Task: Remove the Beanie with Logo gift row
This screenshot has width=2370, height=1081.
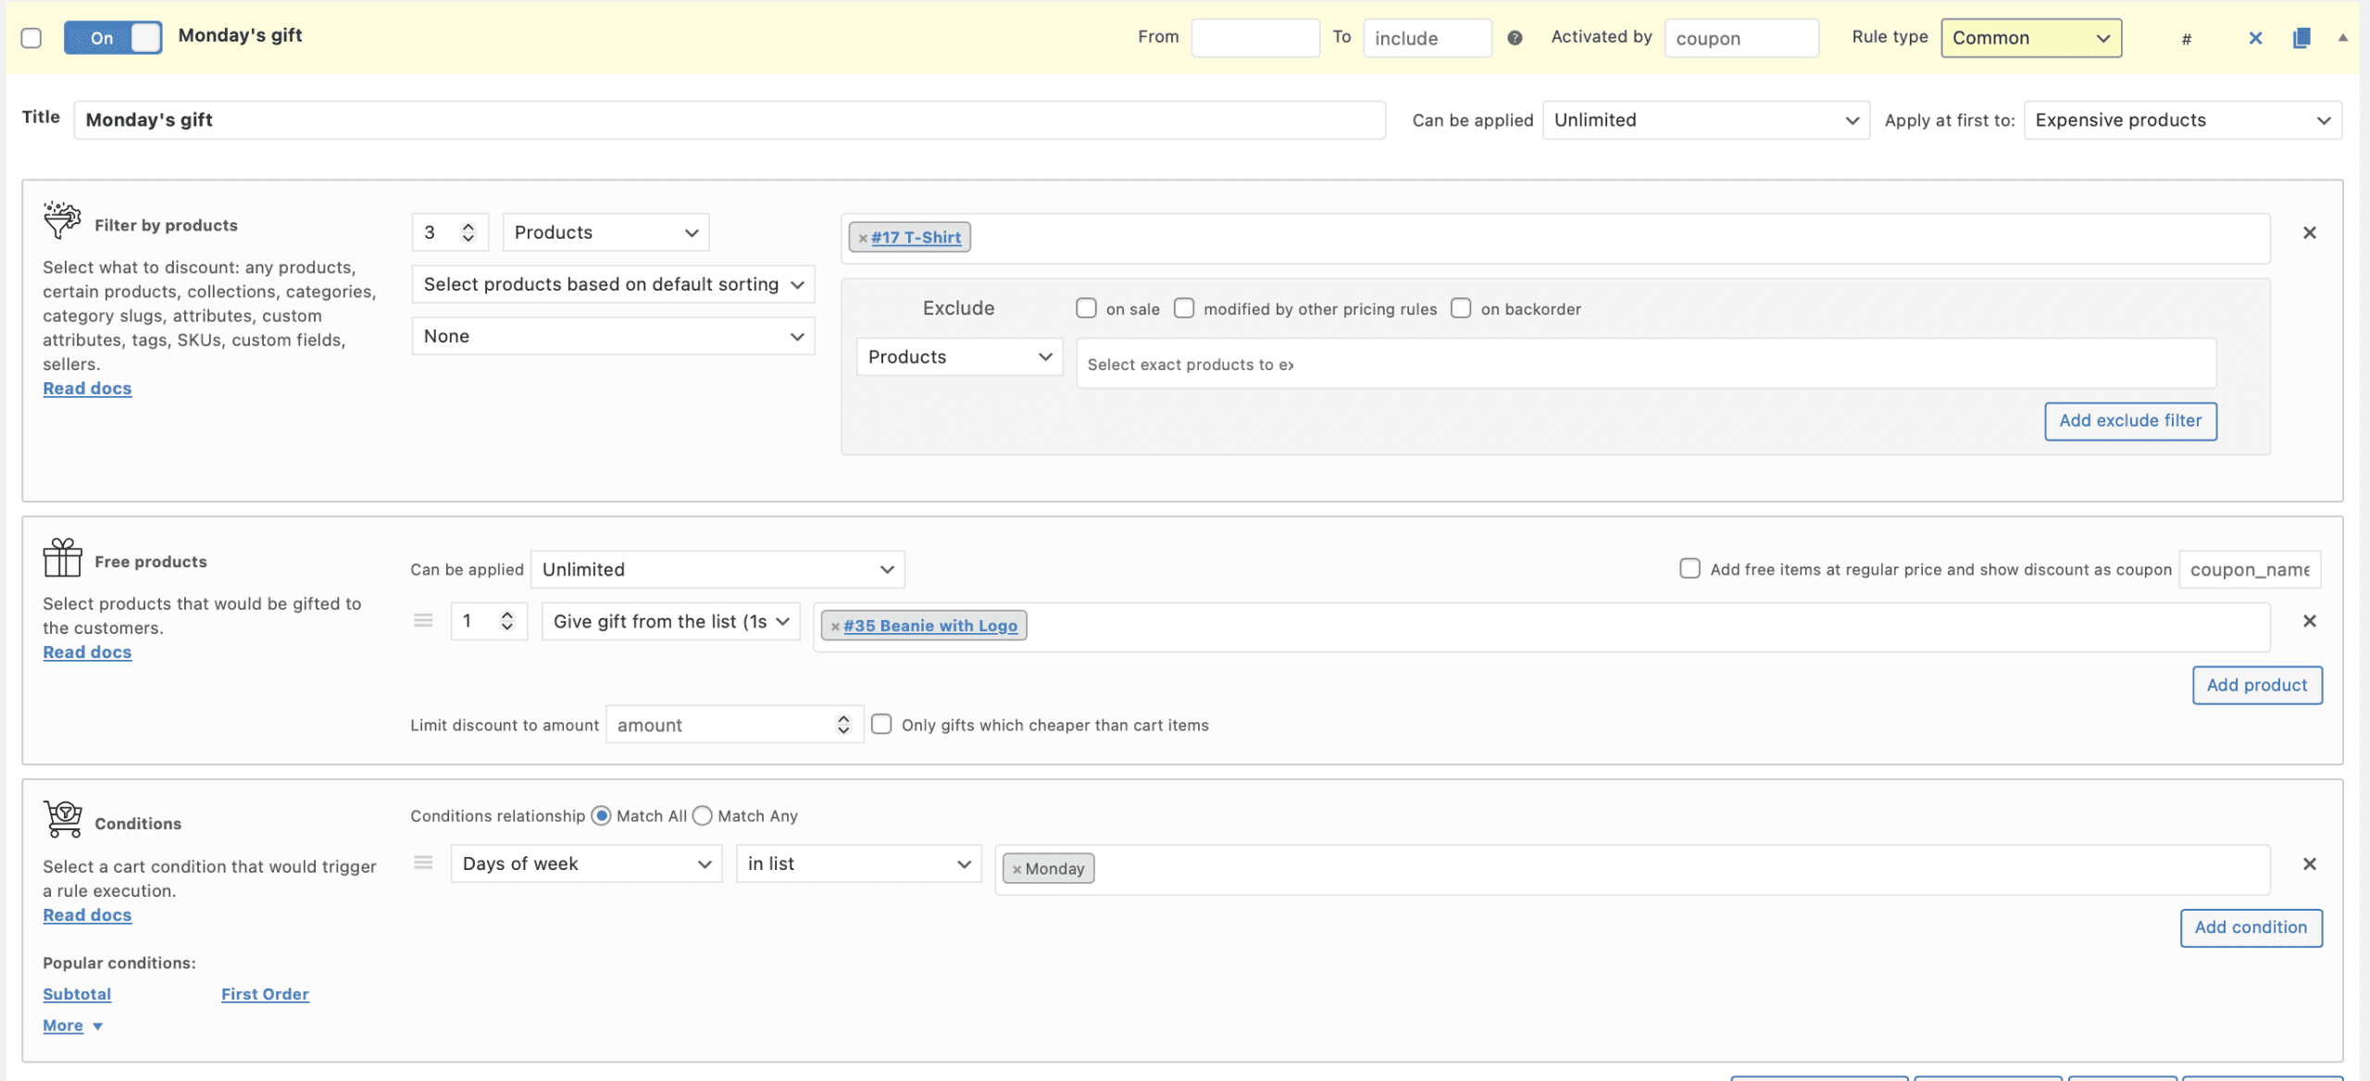Action: (2309, 621)
